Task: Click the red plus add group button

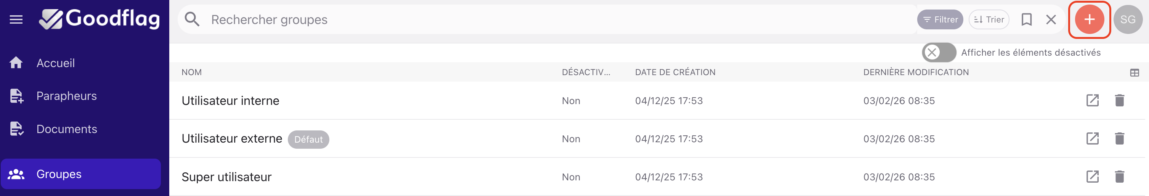Action: pos(1089,20)
